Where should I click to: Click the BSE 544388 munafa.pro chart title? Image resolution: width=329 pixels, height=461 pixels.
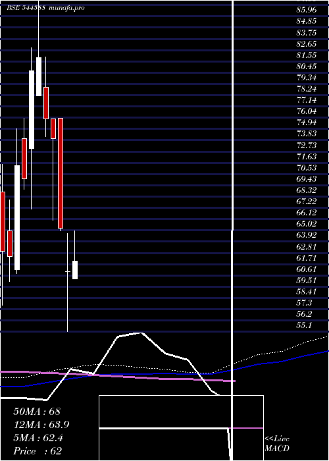[45, 8]
